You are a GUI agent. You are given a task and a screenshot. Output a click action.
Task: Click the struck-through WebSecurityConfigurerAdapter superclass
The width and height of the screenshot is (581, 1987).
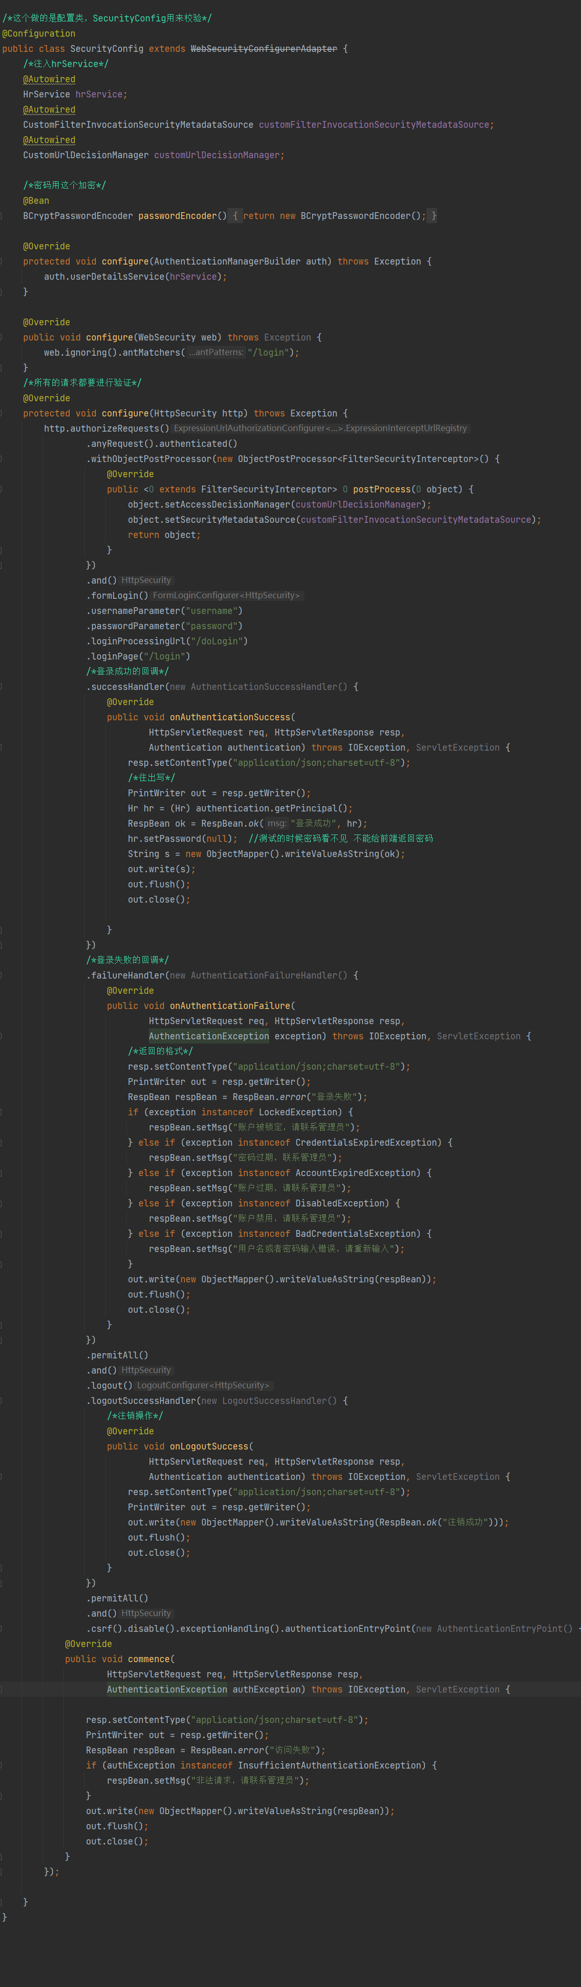pyautogui.click(x=264, y=49)
